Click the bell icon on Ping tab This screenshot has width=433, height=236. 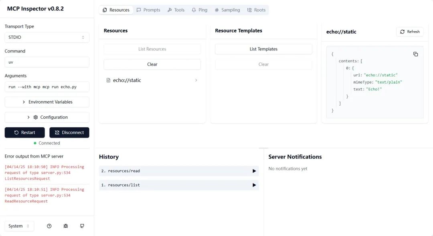tap(194, 10)
